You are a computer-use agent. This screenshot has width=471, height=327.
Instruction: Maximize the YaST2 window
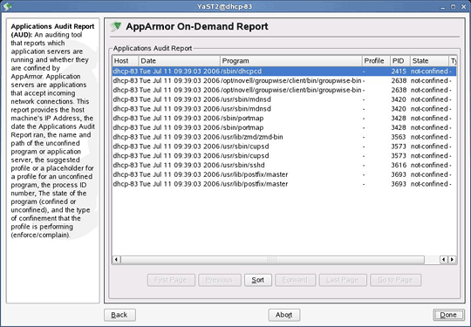(x=454, y=7)
